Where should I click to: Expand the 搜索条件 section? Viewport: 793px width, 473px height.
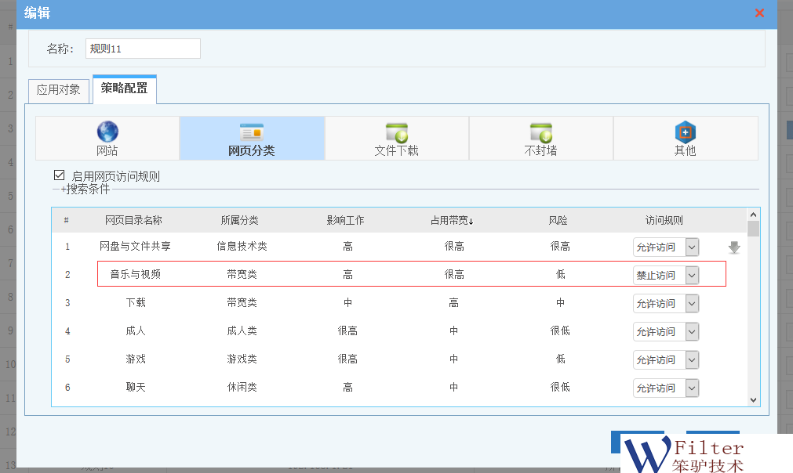point(86,189)
